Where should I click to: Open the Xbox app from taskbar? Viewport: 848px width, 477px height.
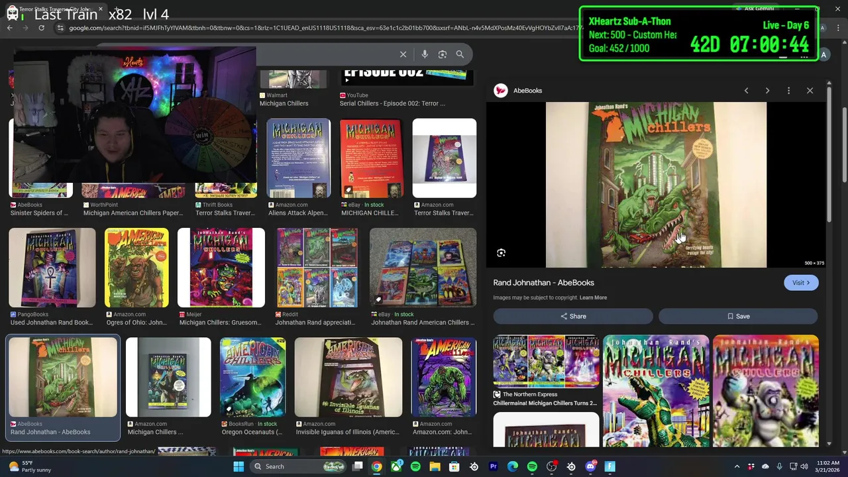396,466
